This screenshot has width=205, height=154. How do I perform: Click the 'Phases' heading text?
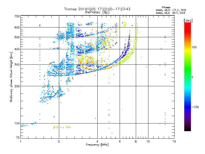click(x=166, y=7)
